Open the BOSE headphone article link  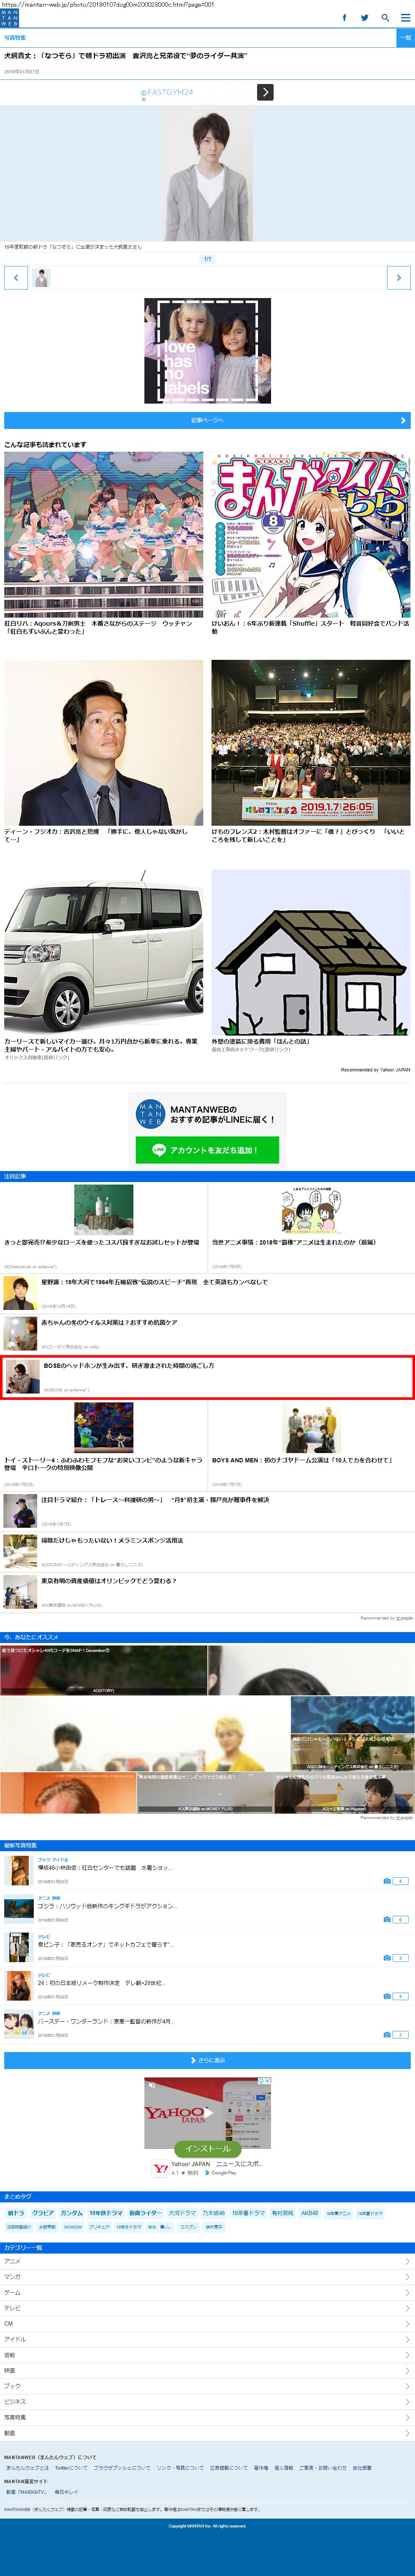pyautogui.click(x=128, y=1365)
